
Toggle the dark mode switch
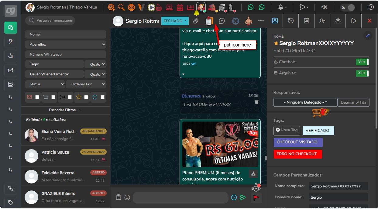[348, 8]
